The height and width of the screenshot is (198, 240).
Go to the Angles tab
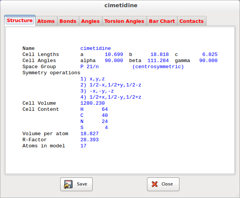90,21
